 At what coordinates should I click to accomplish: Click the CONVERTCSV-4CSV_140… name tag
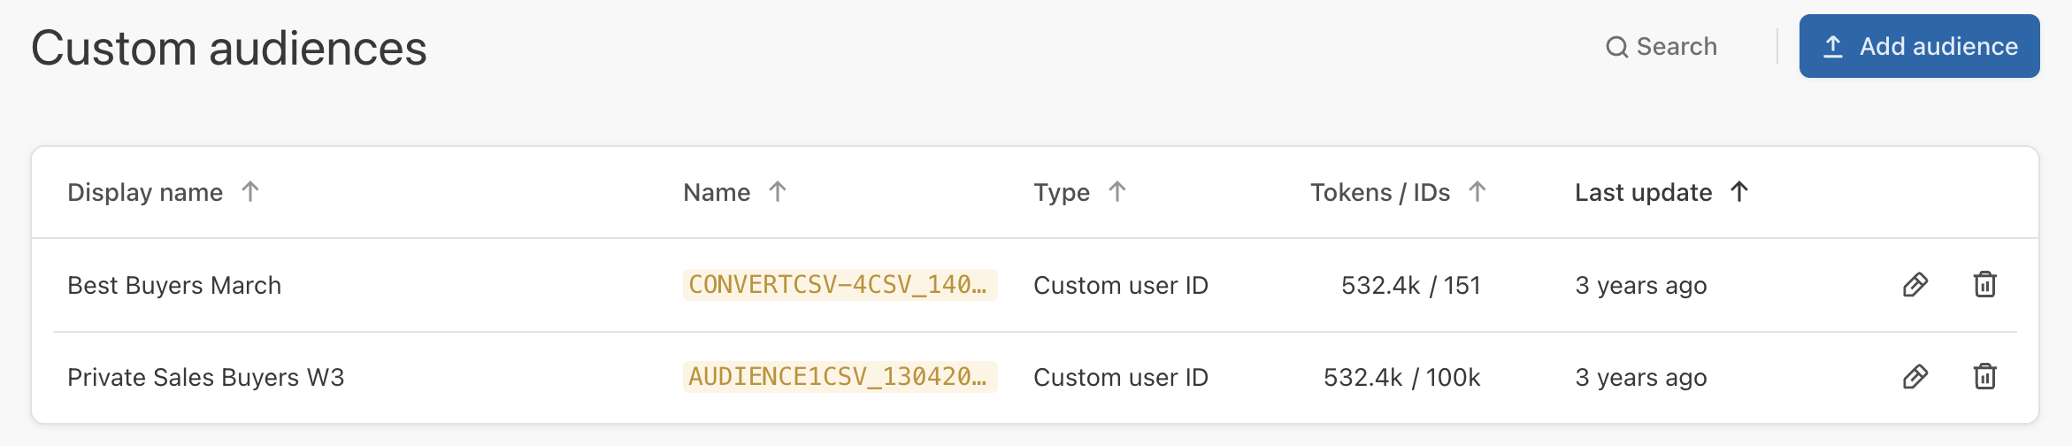point(839,285)
